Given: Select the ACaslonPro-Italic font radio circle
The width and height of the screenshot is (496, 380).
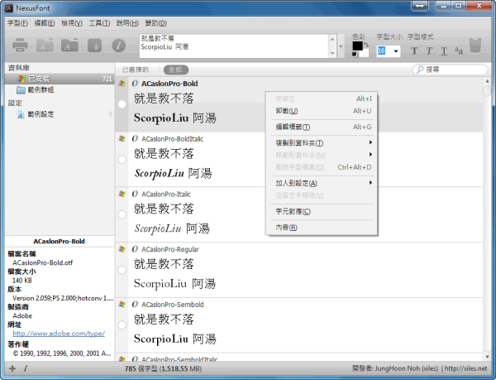Looking at the screenshot, I should click(x=122, y=214).
